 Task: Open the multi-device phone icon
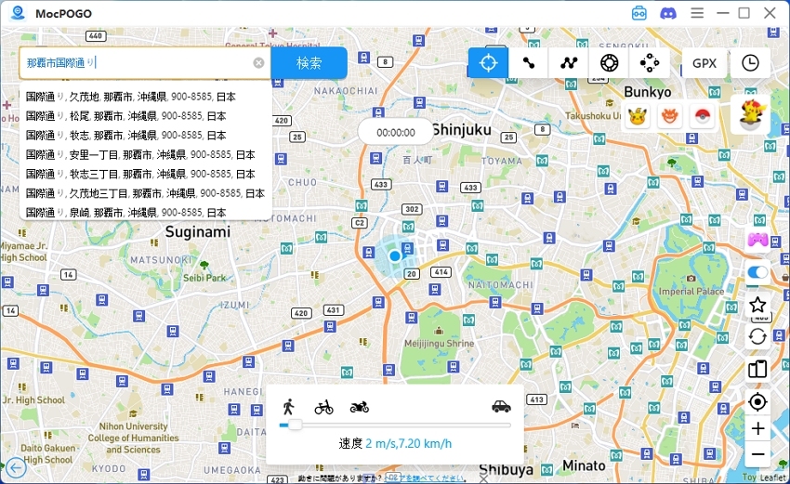click(x=757, y=369)
